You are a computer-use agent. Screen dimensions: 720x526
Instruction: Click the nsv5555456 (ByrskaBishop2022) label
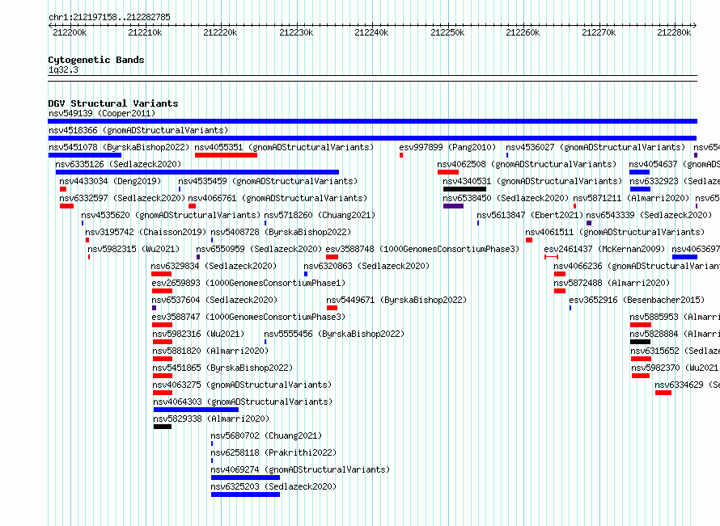tap(334, 334)
